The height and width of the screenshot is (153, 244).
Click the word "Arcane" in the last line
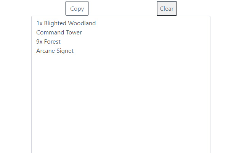pyautogui.click(x=45, y=51)
